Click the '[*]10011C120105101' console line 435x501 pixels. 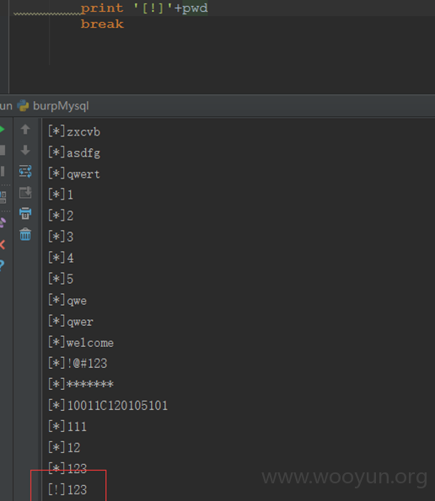coord(108,406)
